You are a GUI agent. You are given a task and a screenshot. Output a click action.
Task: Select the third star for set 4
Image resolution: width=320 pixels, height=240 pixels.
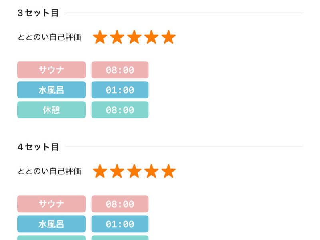134,171
